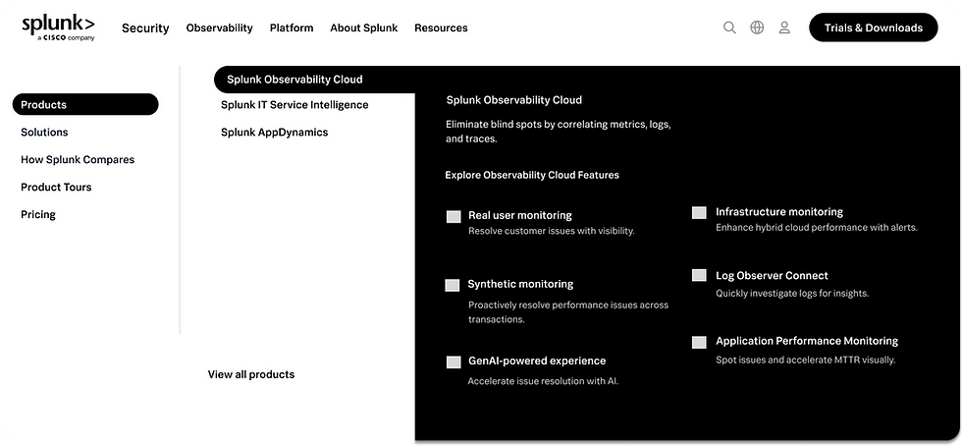Click the search magnifier icon
This screenshot has width=962, height=446.
[x=729, y=28]
